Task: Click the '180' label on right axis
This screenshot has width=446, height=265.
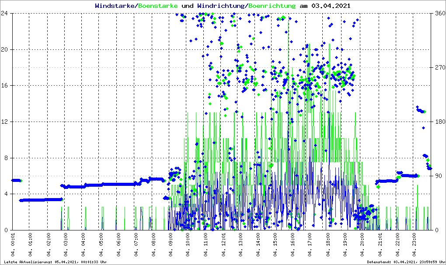Action: click(x=439, y=122)
